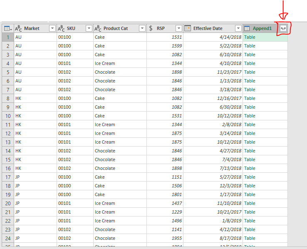Click the currency type icon for RSP

pos(151,28)
